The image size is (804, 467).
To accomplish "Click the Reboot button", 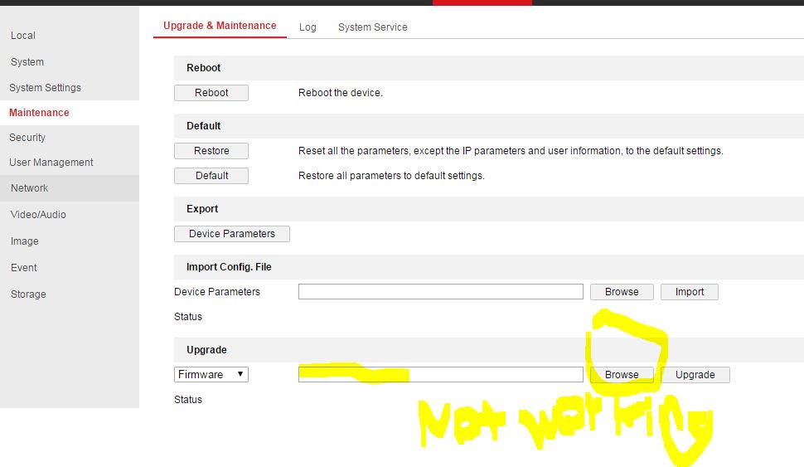I will pos(211,93).
